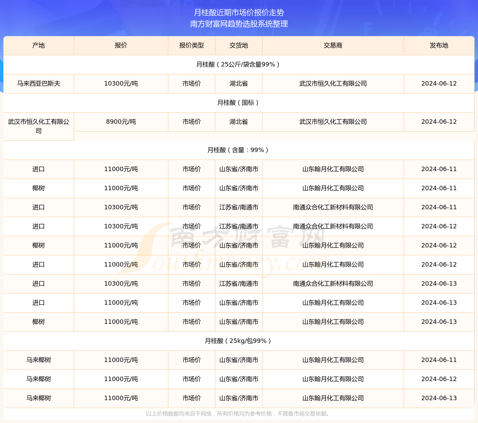
Task: Click 湖北省 in the 8900元/吨 row
Action: [239, 122]
